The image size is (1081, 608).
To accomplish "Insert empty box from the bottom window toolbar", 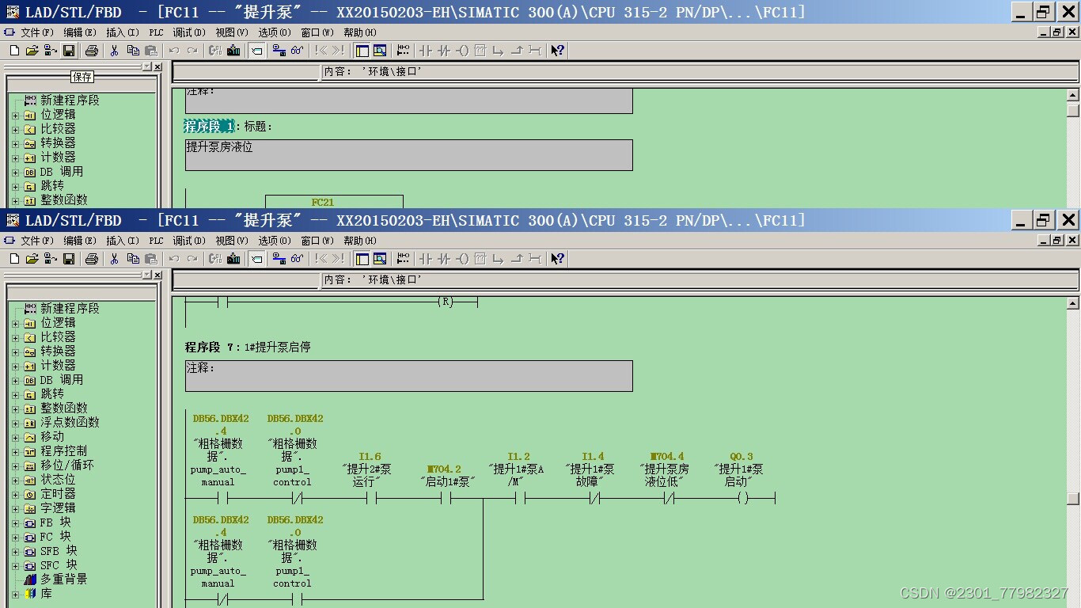I will [x=480, y=259].
